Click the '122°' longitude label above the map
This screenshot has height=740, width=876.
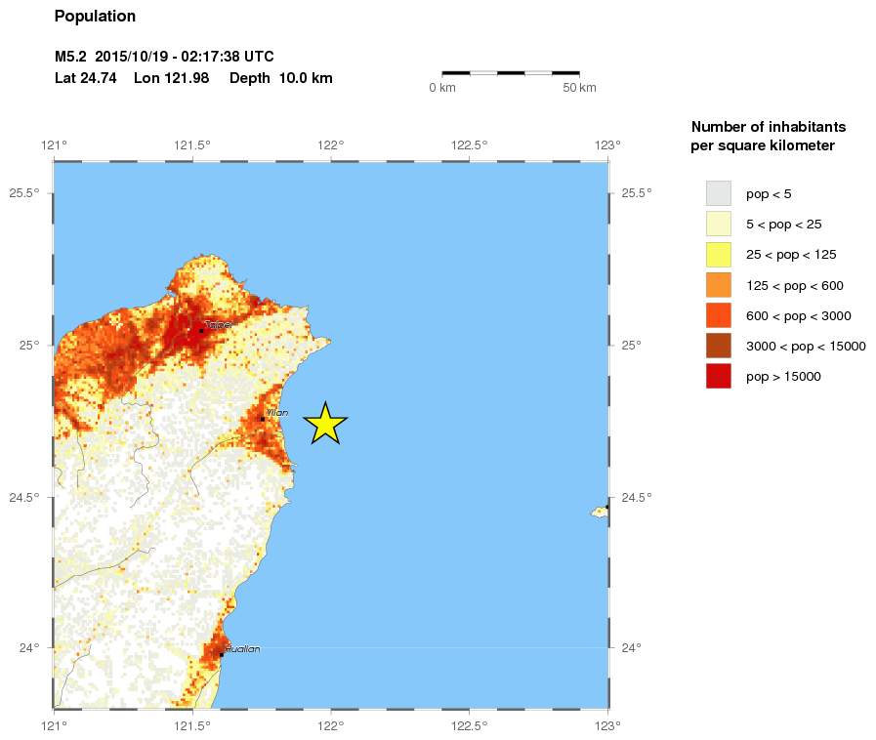331,145
